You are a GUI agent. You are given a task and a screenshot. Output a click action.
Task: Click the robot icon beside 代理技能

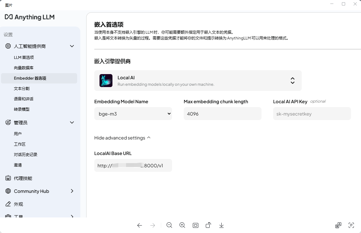[x=8, y=178]
